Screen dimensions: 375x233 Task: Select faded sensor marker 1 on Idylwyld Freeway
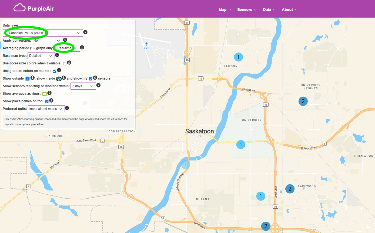(x=186, y=164)
